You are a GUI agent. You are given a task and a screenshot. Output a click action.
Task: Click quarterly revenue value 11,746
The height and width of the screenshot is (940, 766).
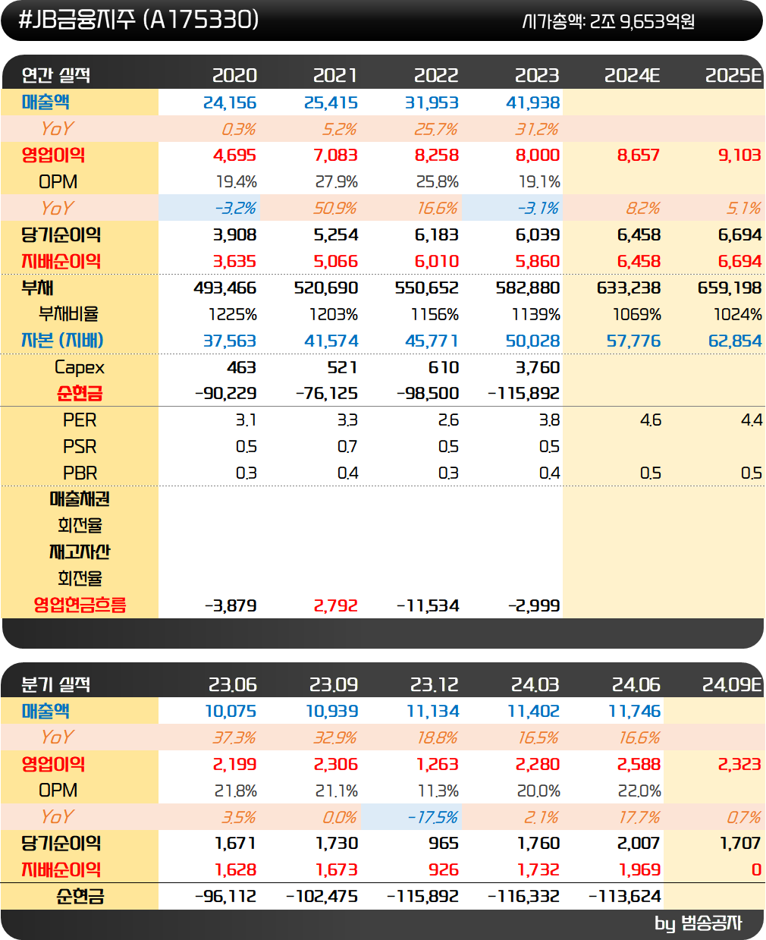[x=634, y=711]
